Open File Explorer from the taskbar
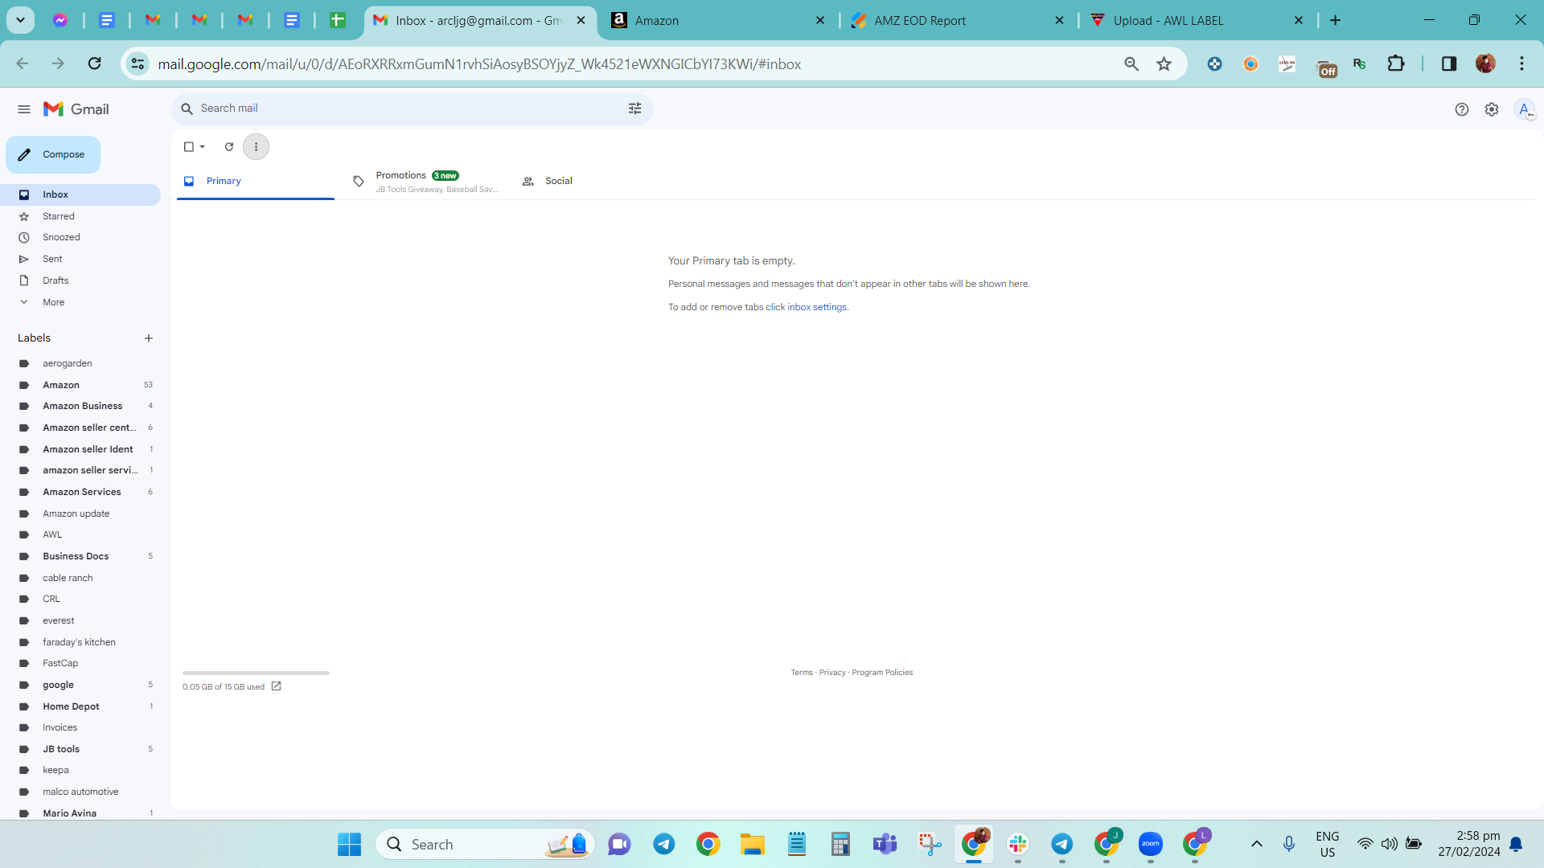The width and height of the screenshot is (1544, 868). click(753, 844)
